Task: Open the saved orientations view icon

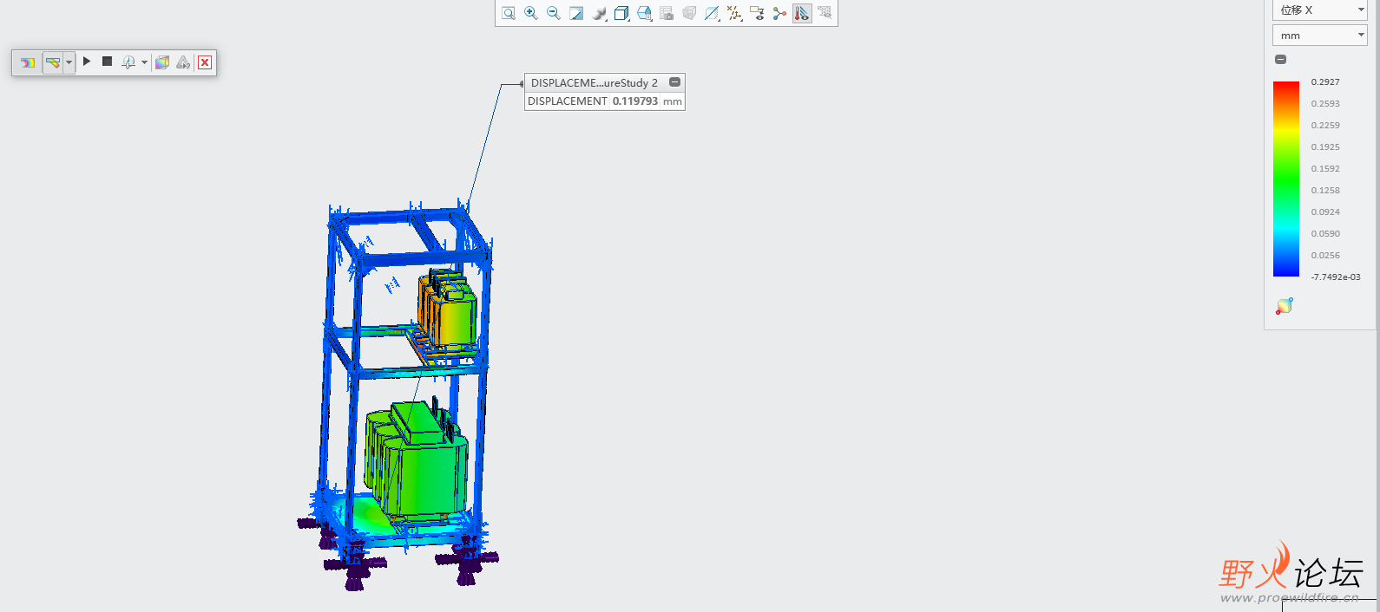Action: pos(644,13)
